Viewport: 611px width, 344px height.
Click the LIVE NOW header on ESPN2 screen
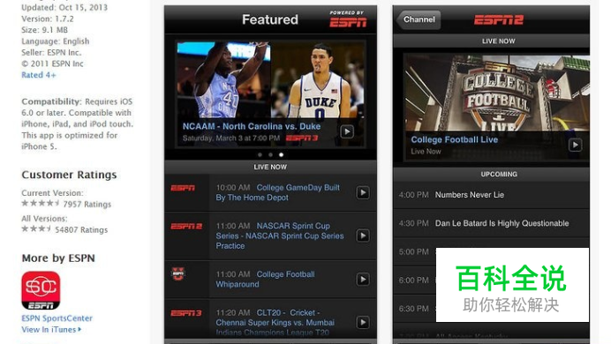[x=491, y=41]
